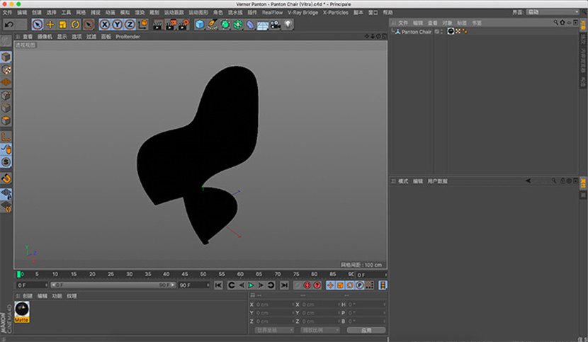Click Render View clapperboard icon
This screenshot has height=342, width=588.
[158, 24]
